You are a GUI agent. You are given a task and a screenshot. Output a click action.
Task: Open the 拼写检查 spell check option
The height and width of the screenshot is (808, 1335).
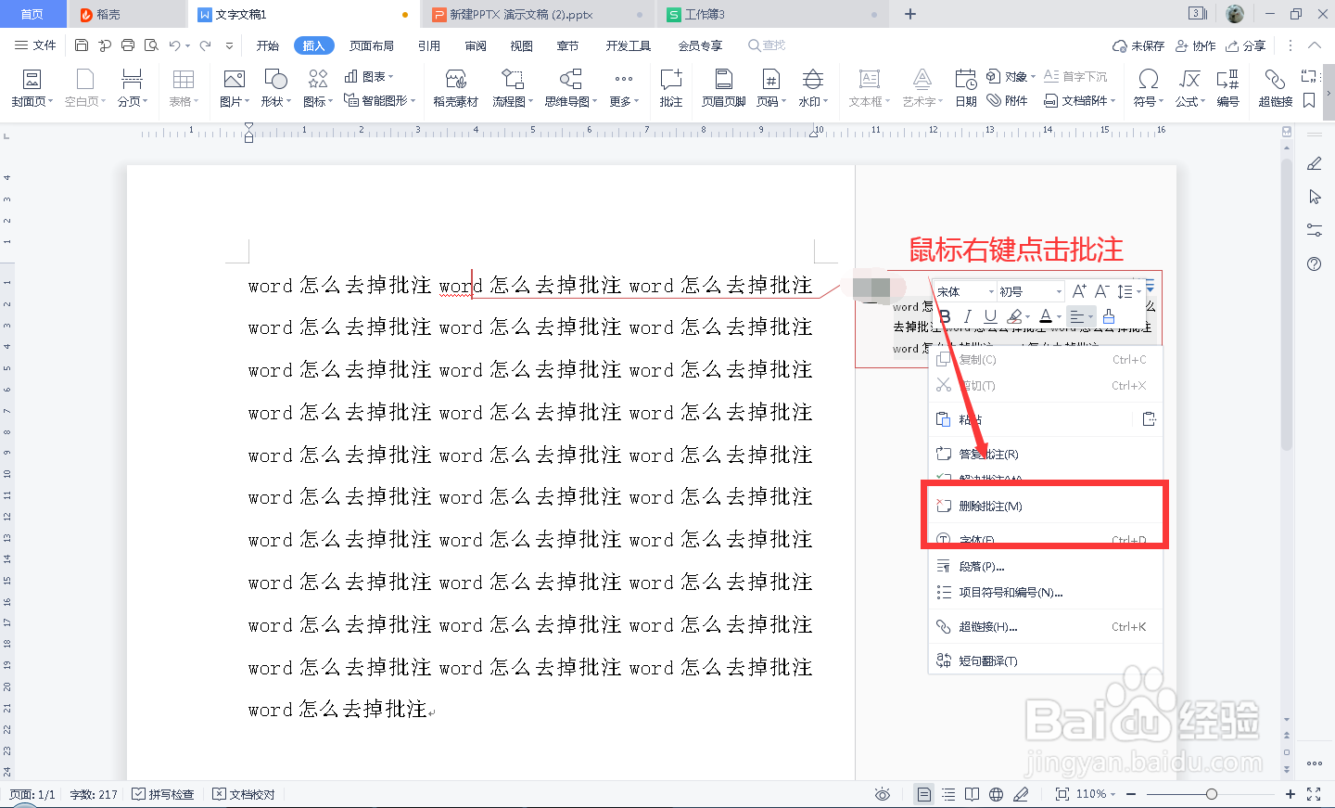(164, 794)
